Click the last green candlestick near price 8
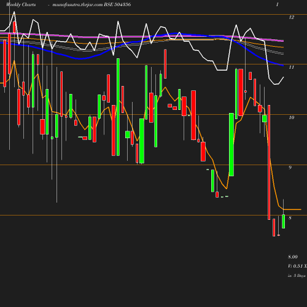Screen dimensions: 307x307 [x=284, y=221]
